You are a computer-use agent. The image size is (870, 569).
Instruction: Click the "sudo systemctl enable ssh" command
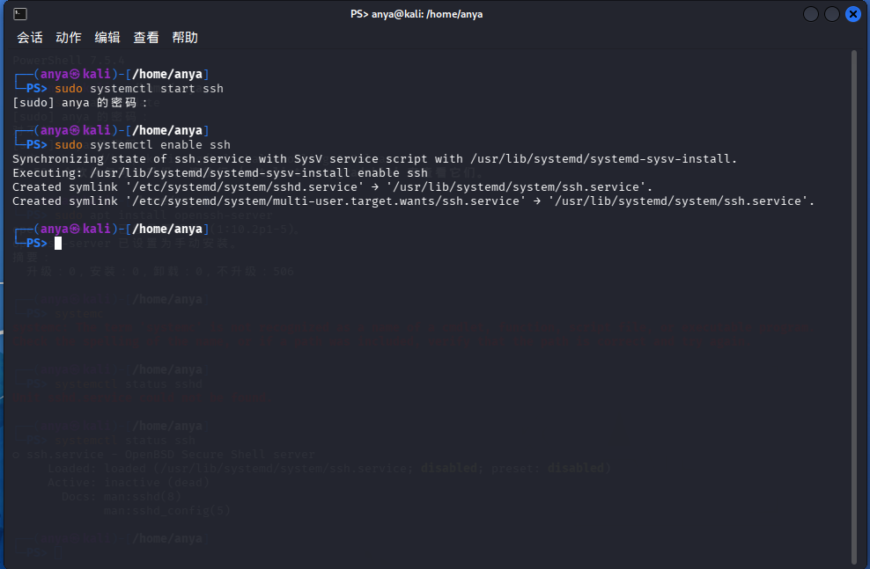click(x=143, y=145)
